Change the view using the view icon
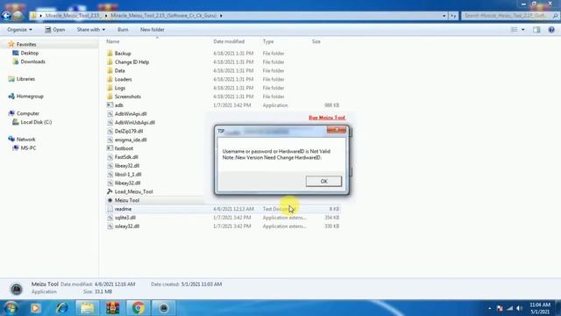Image resolution: width=561 pixels, height=316 pixels. click(515, 30)
